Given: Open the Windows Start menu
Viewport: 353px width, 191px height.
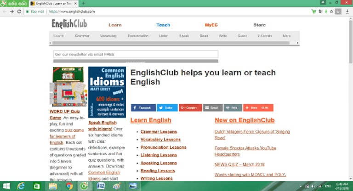Looking at the screenshot, I should click(6, 186).
